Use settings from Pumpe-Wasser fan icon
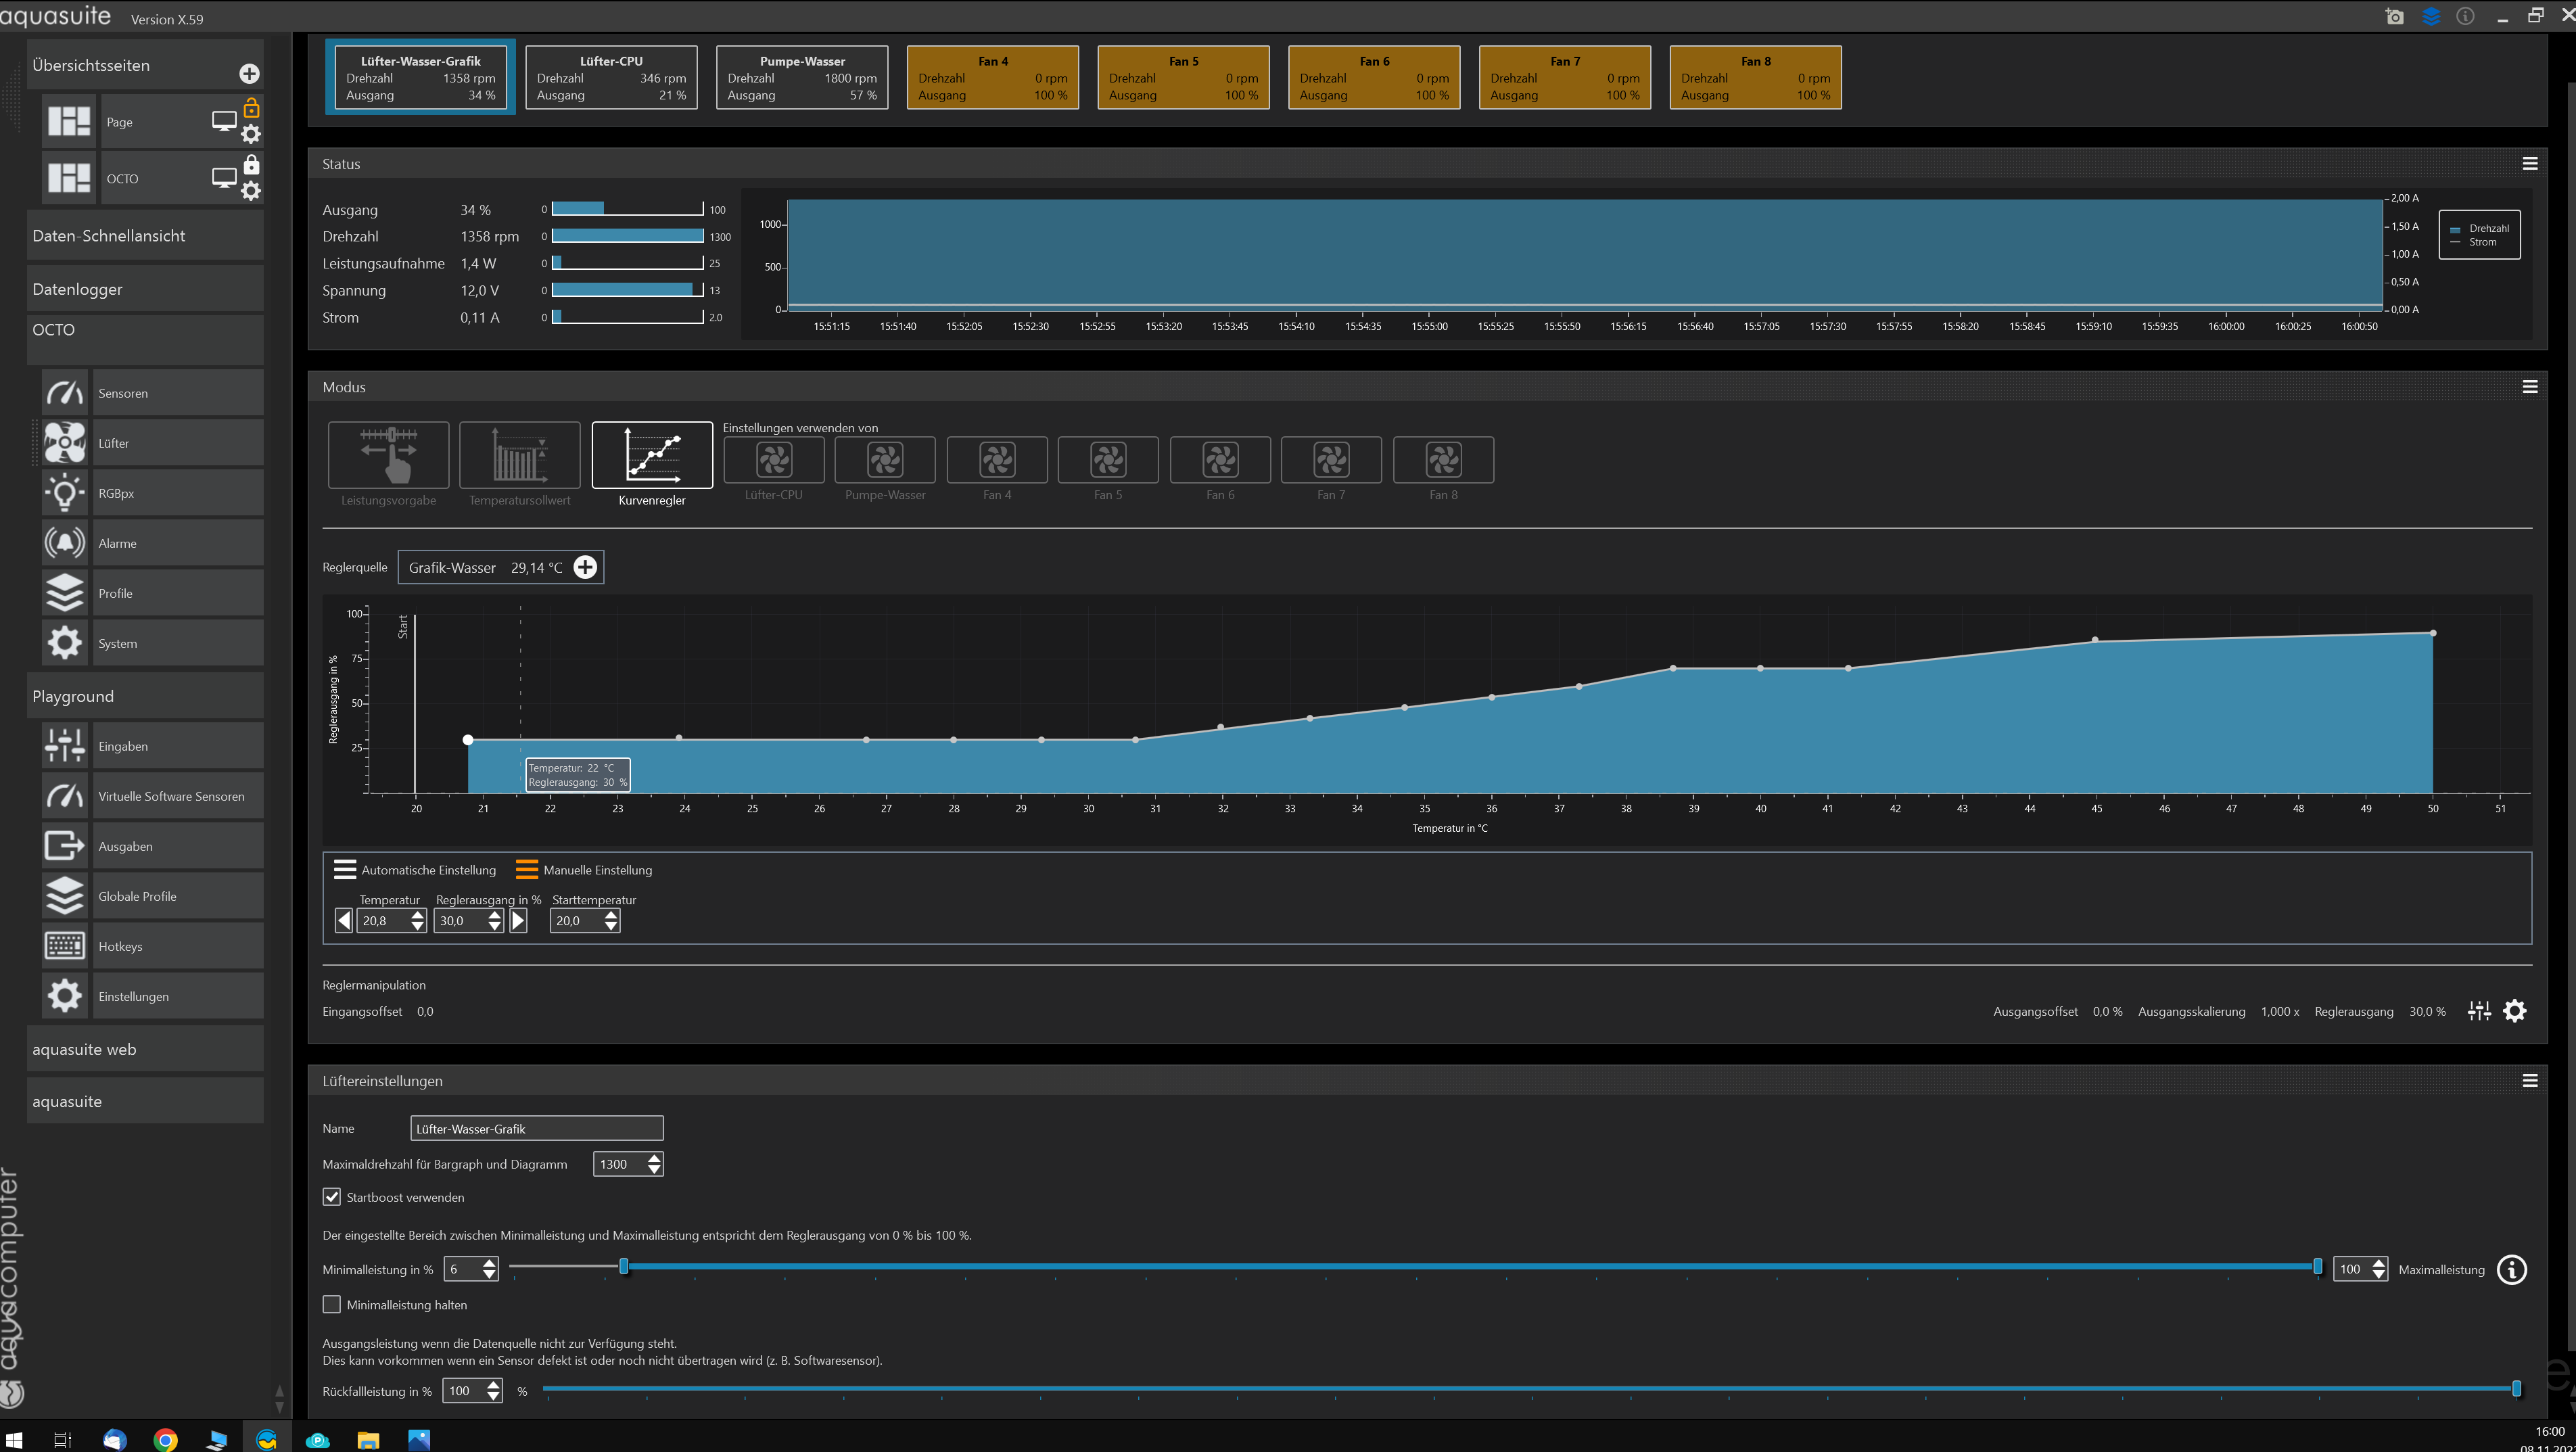2576x1452 pixels. click(x=885, y=460)
